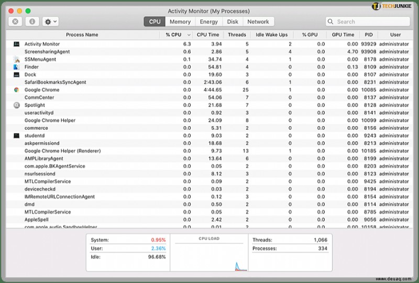Screen dimensions: 419x283
Task: Switch to the CPU tab
Action: pos(155,21)
